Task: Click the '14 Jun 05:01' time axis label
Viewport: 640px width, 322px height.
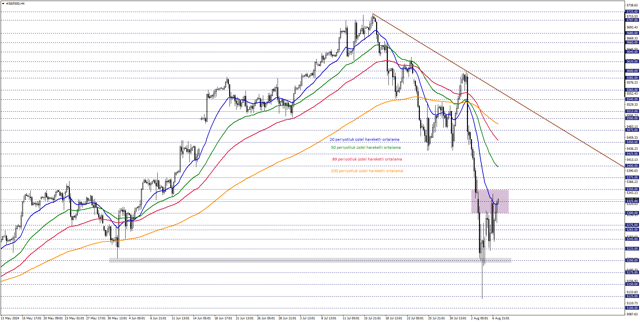Action: [202, 318]
